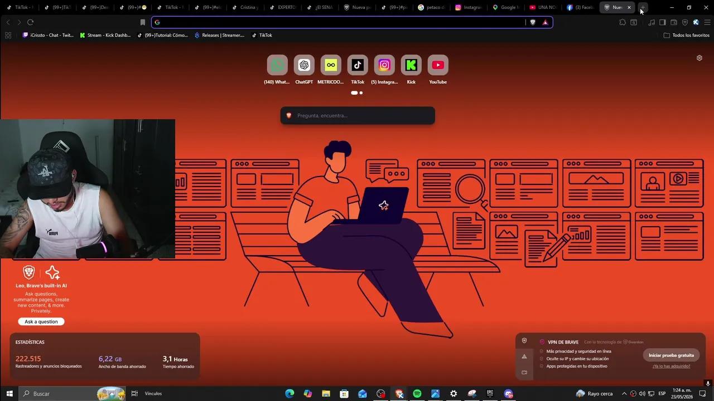Open the Brave main menu hamburger
Image resolution: width=714 pixels, height=401 pixels.
pos(707,22)
